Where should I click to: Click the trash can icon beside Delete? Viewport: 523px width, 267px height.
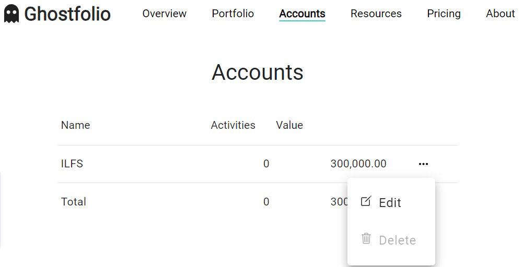(366, 239)
